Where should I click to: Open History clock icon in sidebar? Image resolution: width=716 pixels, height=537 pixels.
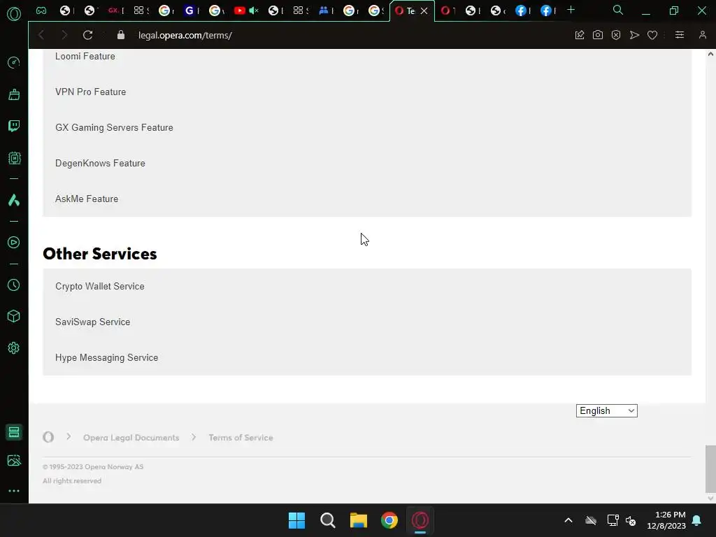[x=14, y=285]
